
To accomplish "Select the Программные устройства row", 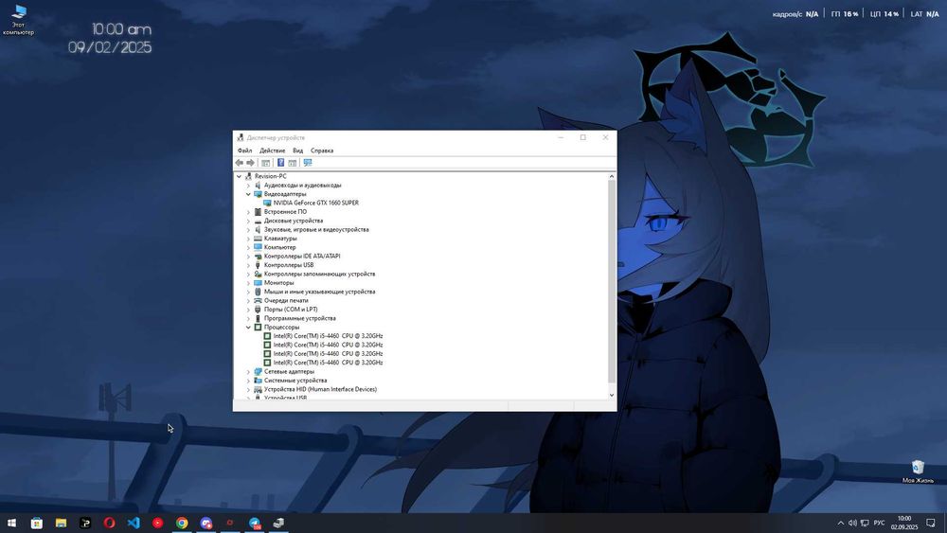I will click(299, 318).
